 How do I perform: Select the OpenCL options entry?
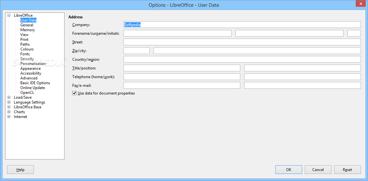click(27, 93)
